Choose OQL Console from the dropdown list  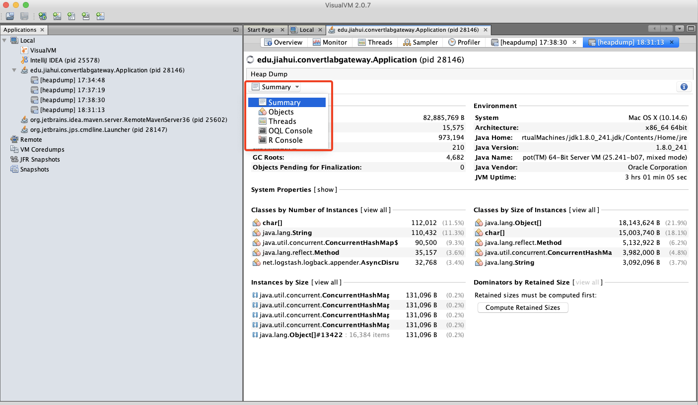pyautogui.click(x=287, y=131)
